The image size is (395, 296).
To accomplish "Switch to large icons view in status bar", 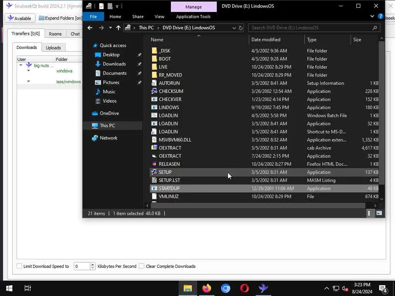I will (x=379, y=213).
